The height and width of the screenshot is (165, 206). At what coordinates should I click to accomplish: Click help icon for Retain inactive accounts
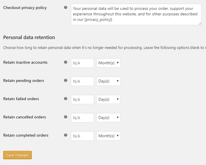coord(66,62)
